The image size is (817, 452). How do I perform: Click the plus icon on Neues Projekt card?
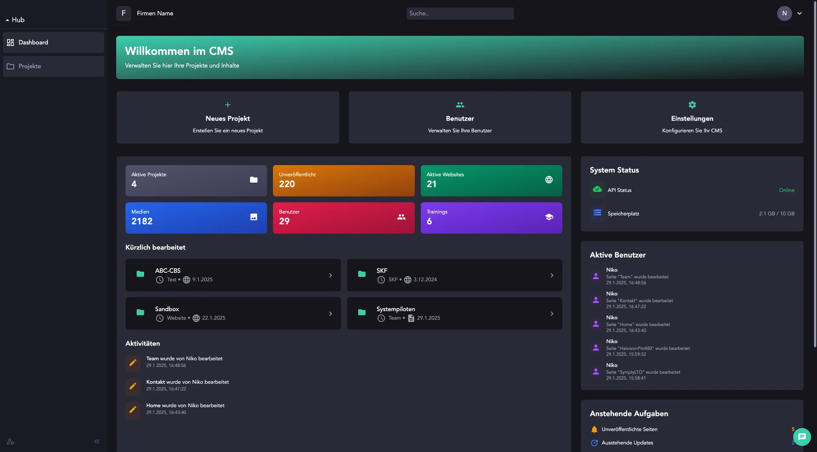pos(228,105)
